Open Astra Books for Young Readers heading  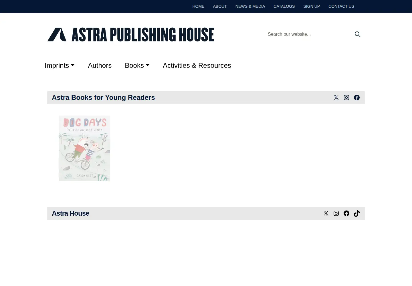click(x=103, y=98)
